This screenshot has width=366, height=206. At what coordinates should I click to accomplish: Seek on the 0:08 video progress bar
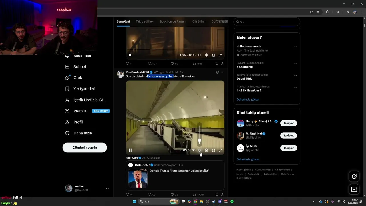pyautogui.click(x=175, y=49)
